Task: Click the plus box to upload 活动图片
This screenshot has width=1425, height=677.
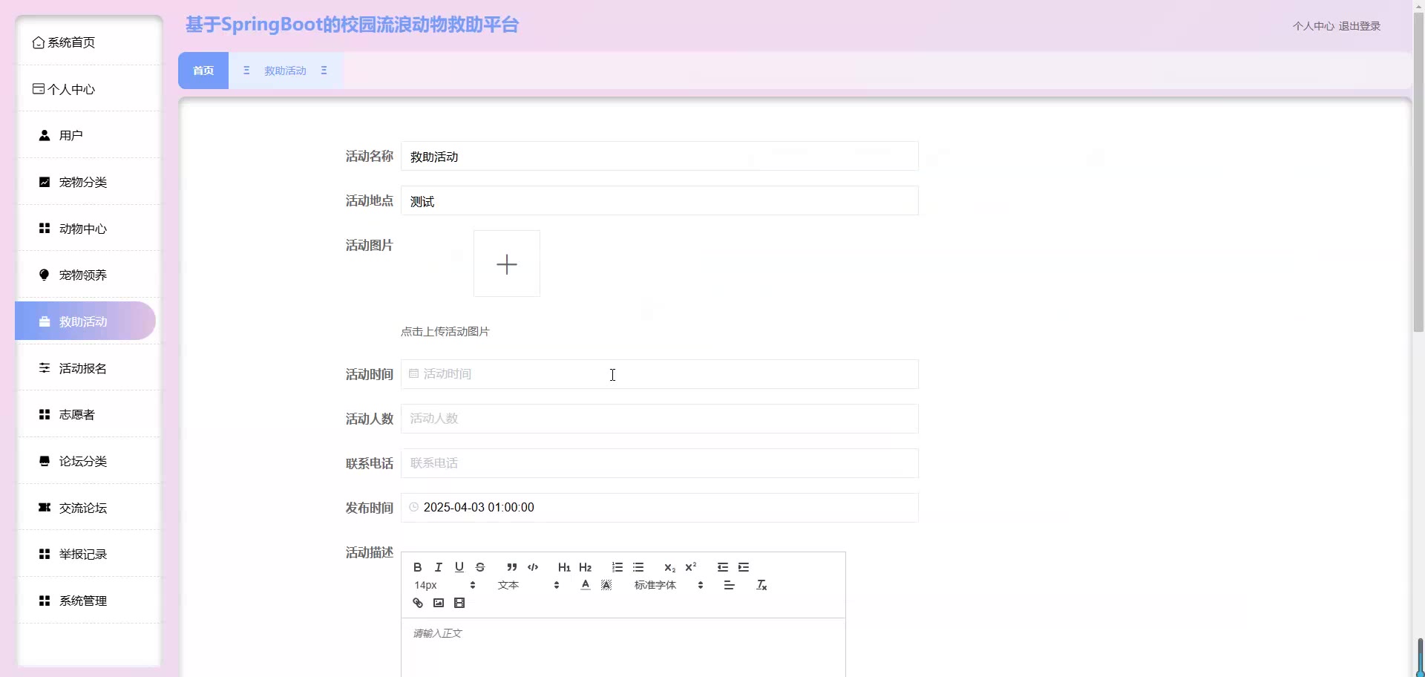Action: 507,264
